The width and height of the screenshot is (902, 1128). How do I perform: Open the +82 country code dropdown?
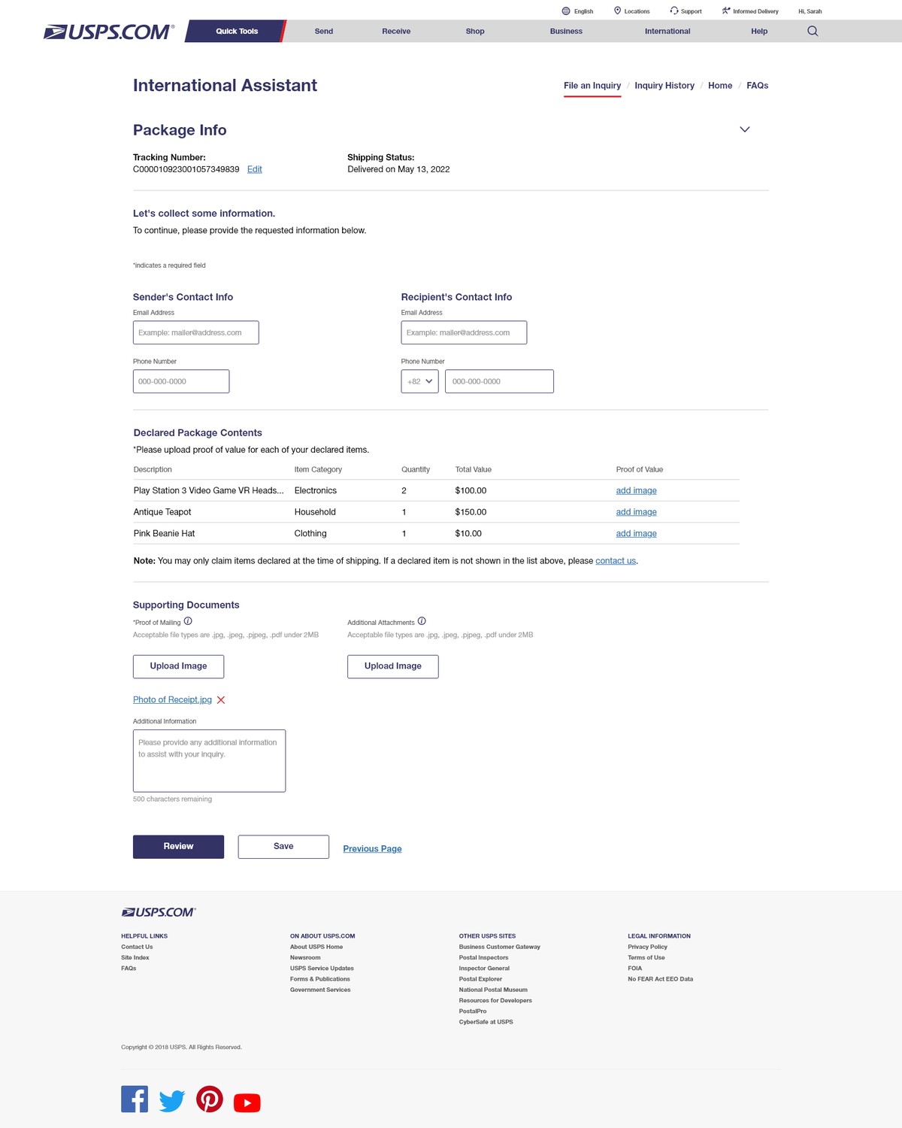click(419, 381)
